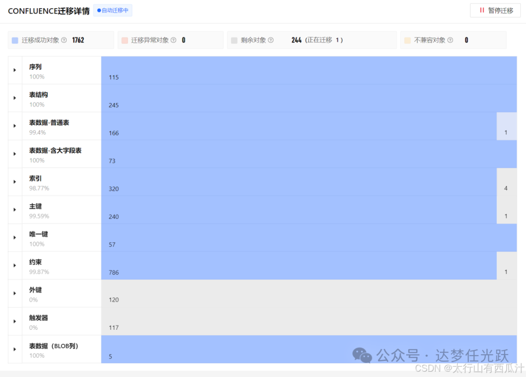Screen dimensions: 526x377
Task: Select the 表数据-普通表 label
Action: [49, 123]
